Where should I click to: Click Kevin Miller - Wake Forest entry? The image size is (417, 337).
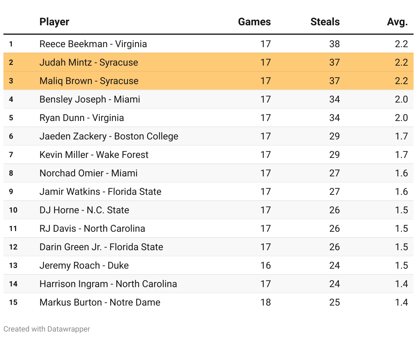tap(94, 154)
